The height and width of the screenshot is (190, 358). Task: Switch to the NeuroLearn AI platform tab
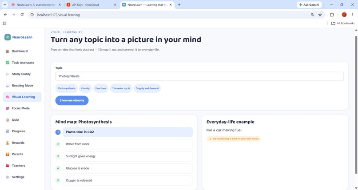[x=36, y=5]
